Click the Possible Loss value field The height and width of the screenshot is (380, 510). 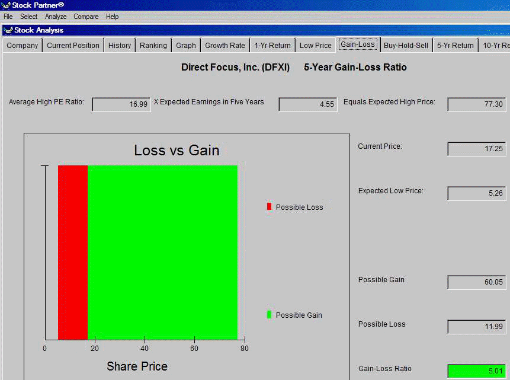[477, 327]
